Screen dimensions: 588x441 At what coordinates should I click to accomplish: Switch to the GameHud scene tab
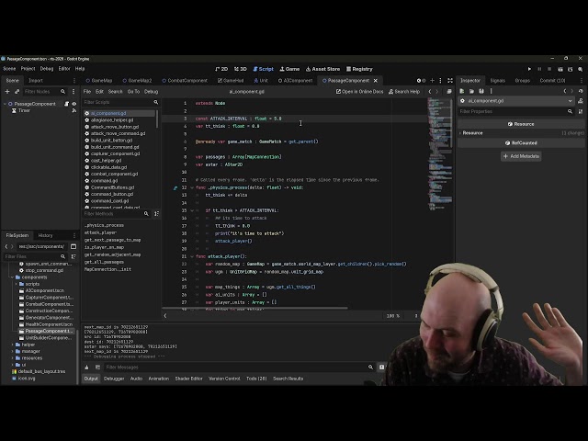pyautogui.click(x=231, y=81)
